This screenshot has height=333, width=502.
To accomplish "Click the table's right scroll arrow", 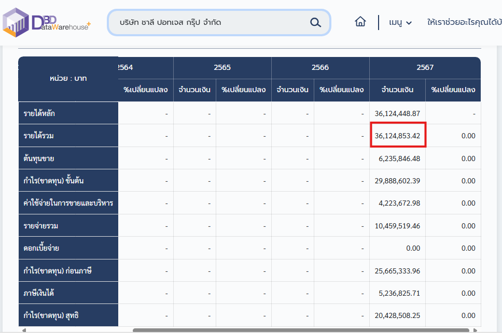I will tap(476, 330).
